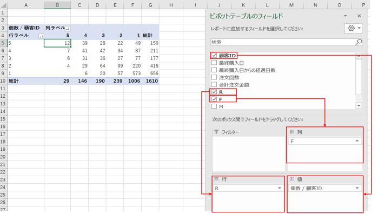Expand the F field dropdown in 列 area

click(357, 141)
